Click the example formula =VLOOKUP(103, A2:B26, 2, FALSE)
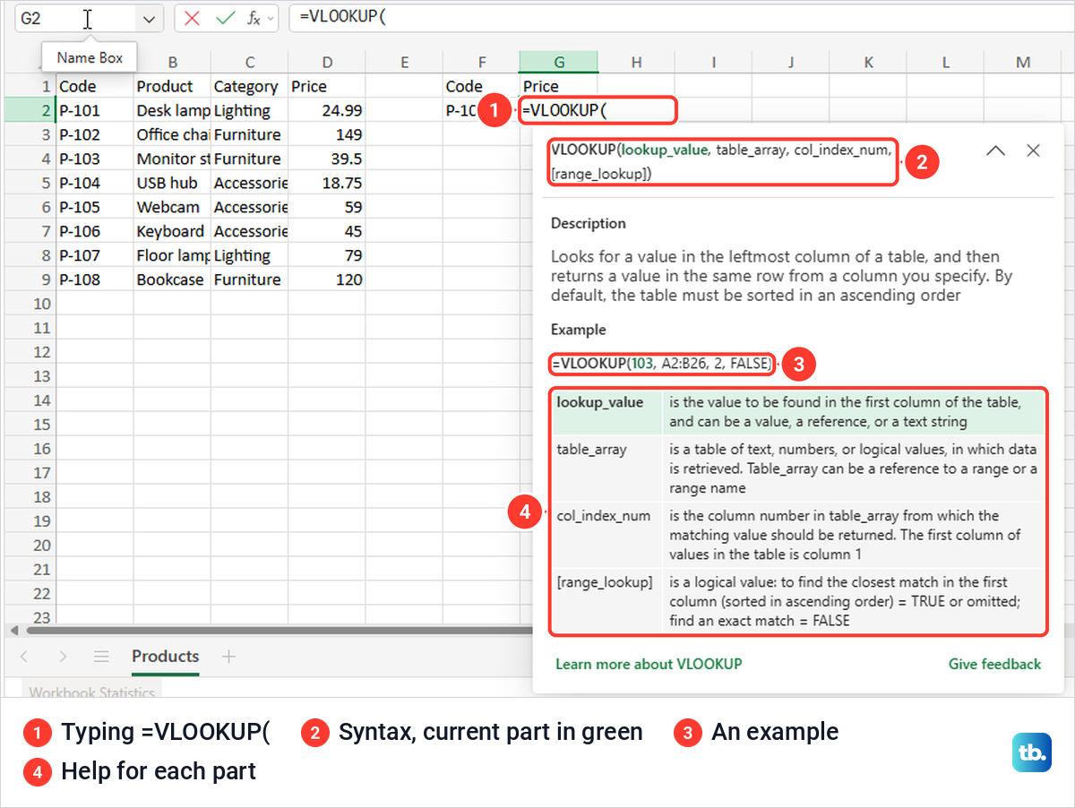The height and width of the screenshot is (808, 1075). (661, 365)
